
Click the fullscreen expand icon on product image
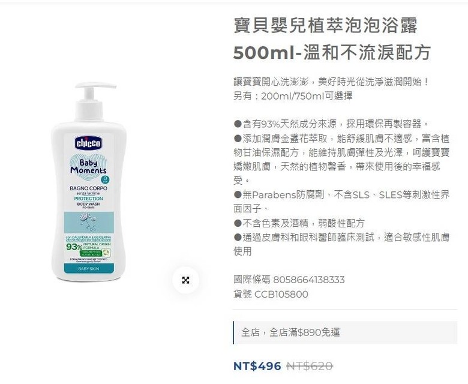185,280
